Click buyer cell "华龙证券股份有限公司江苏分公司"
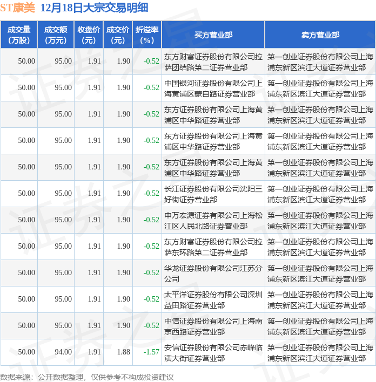This screenshot has width=376, height=382. click(x=213, y=274)
